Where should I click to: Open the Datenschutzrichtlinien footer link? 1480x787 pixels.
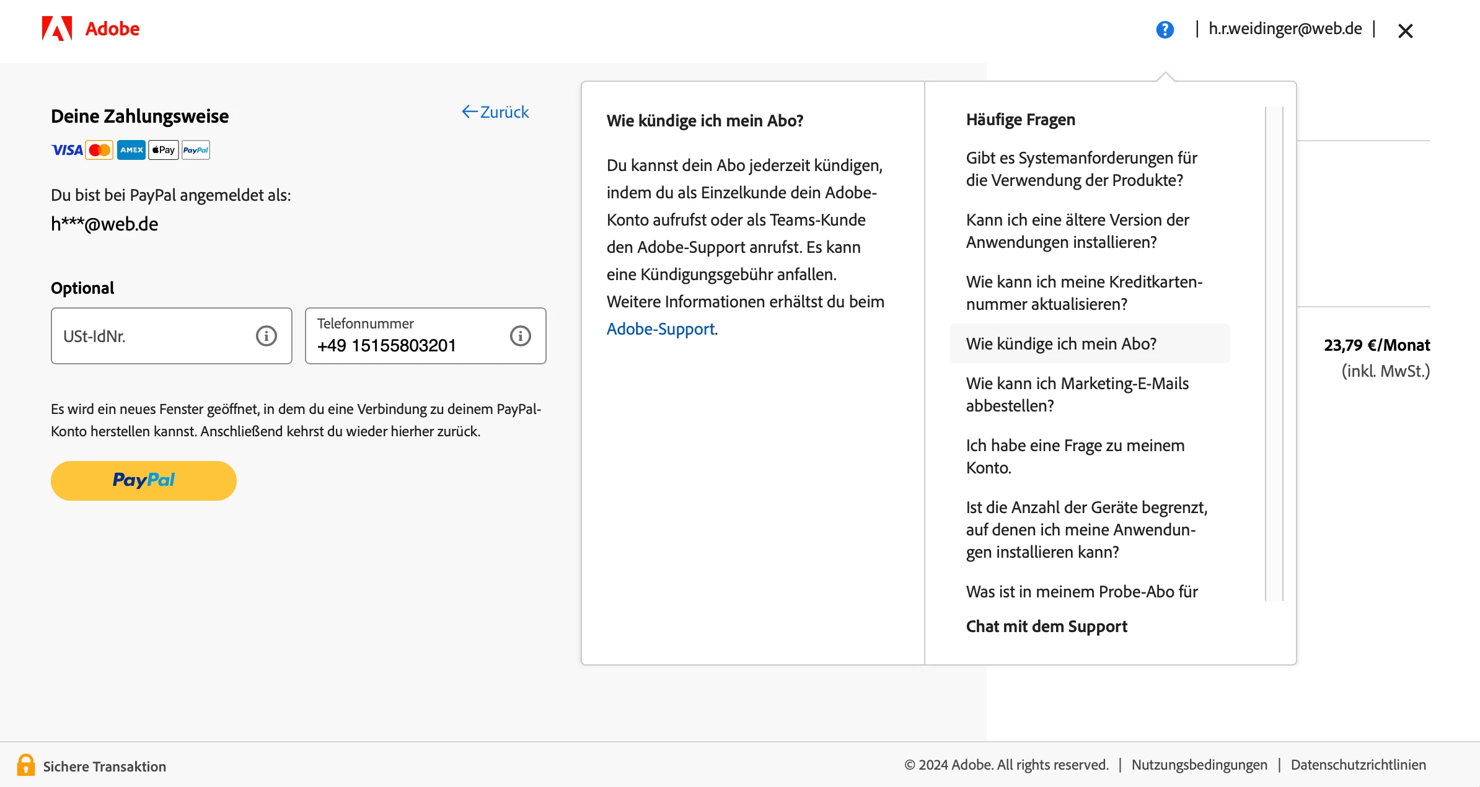[1358, 765]
